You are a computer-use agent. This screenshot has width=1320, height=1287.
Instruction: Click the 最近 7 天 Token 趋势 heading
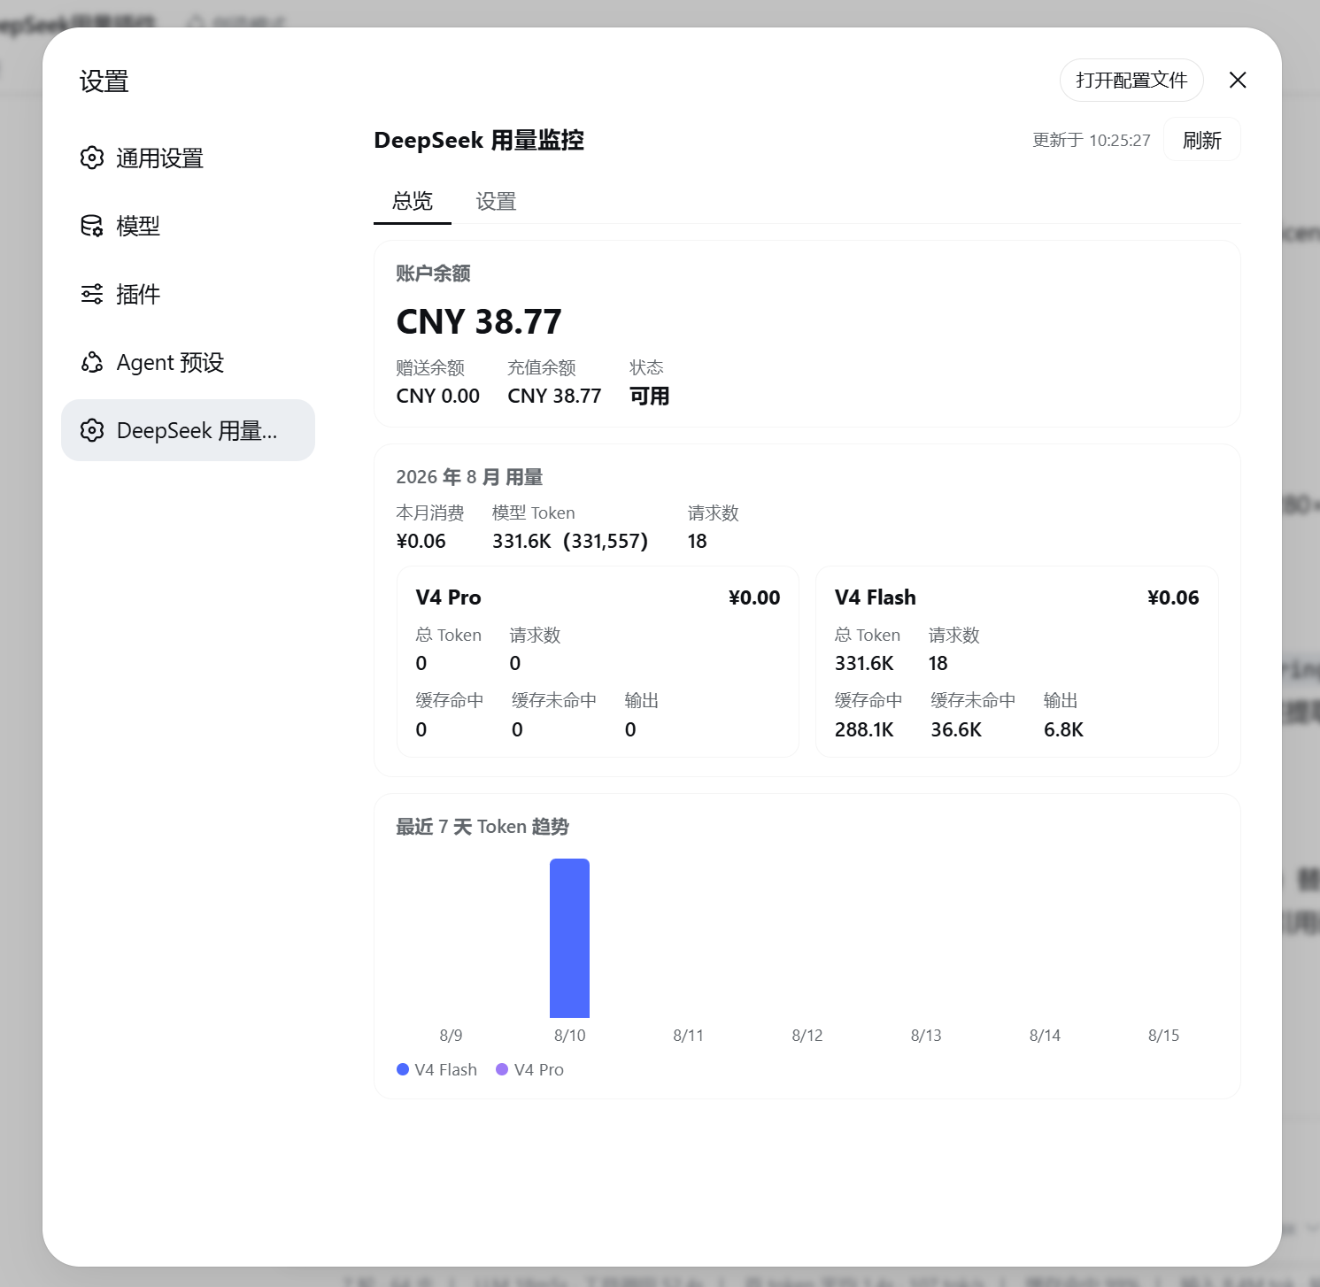pyautogui.click(x=482, y=827)
